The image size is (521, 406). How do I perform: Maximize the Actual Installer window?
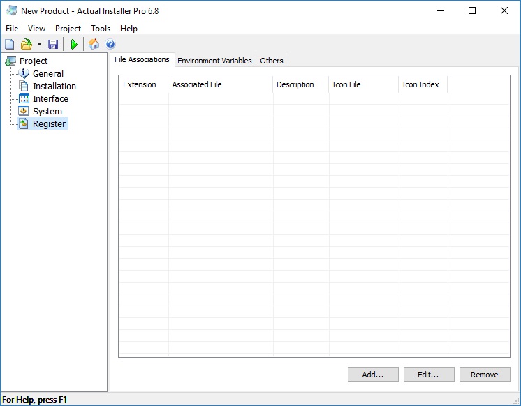point(472,10)
